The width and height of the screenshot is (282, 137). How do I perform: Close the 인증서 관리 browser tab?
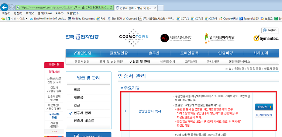(x=155, y=8)
